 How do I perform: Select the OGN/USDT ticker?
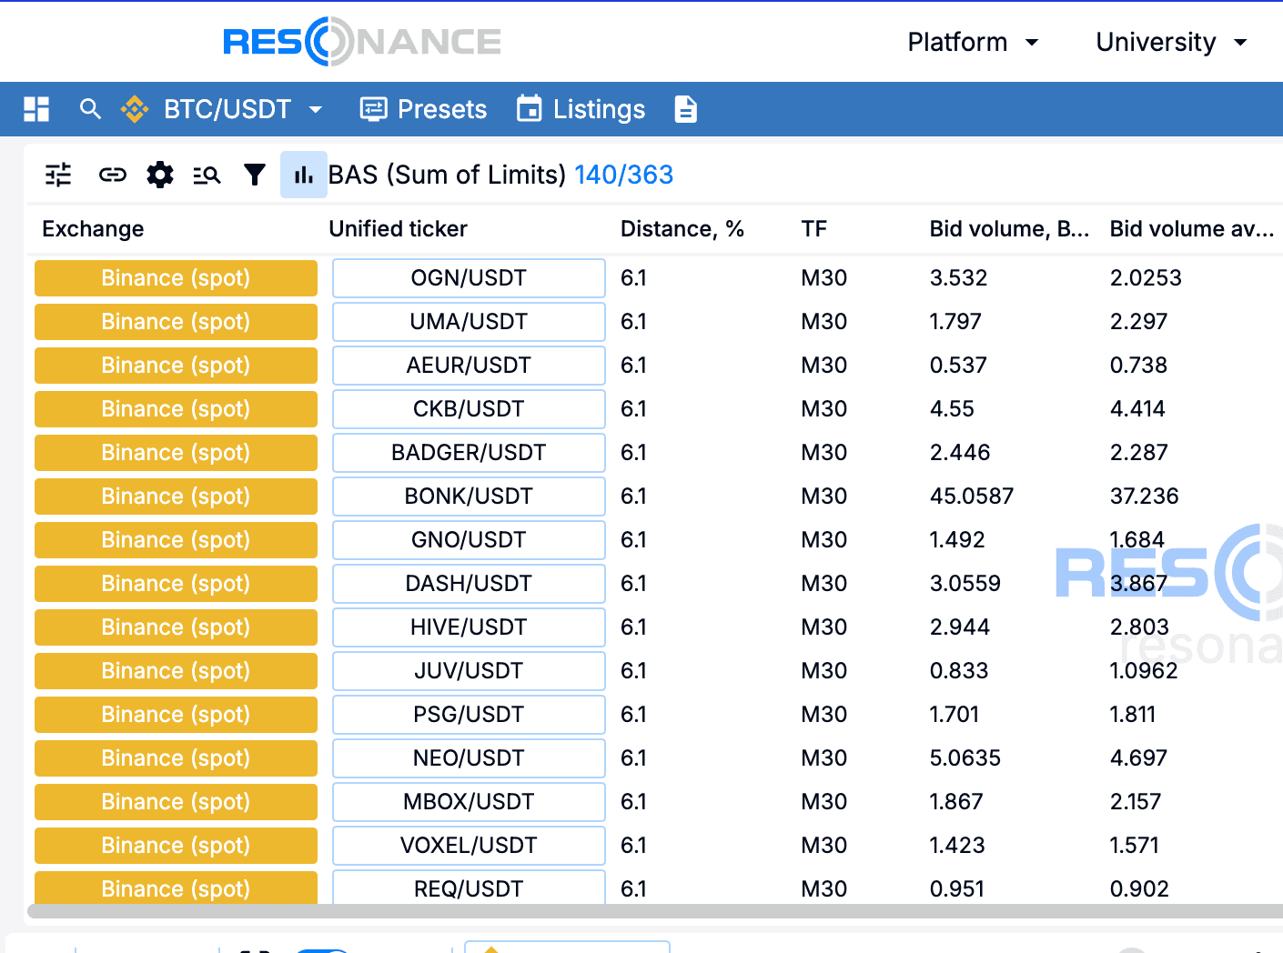tap(469, 278)
